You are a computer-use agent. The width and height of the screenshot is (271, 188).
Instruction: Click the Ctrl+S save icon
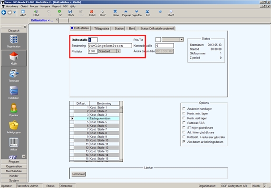point(70,13)
